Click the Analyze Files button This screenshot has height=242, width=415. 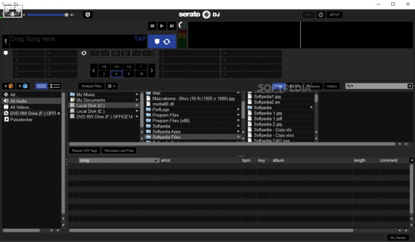[91, 86]
